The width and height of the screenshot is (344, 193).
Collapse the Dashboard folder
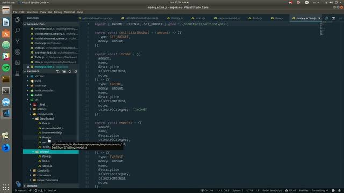point(51,118)
